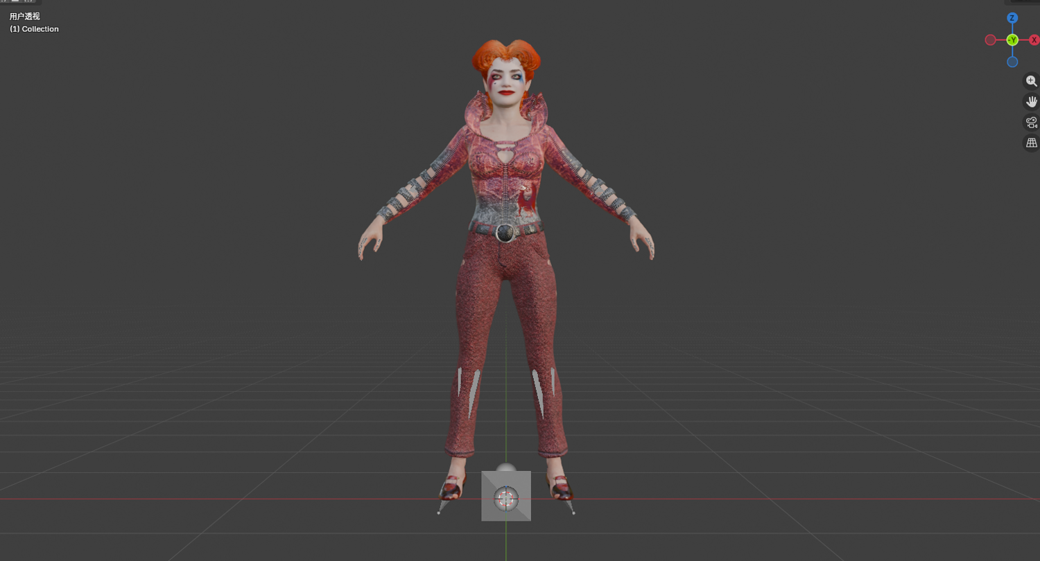Switch perspective/orthographic with the grid icon
Screen dimensions: 1040x561
coord(1032,143)
